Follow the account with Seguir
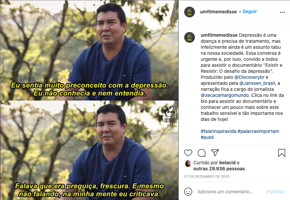 coord(250,11)
